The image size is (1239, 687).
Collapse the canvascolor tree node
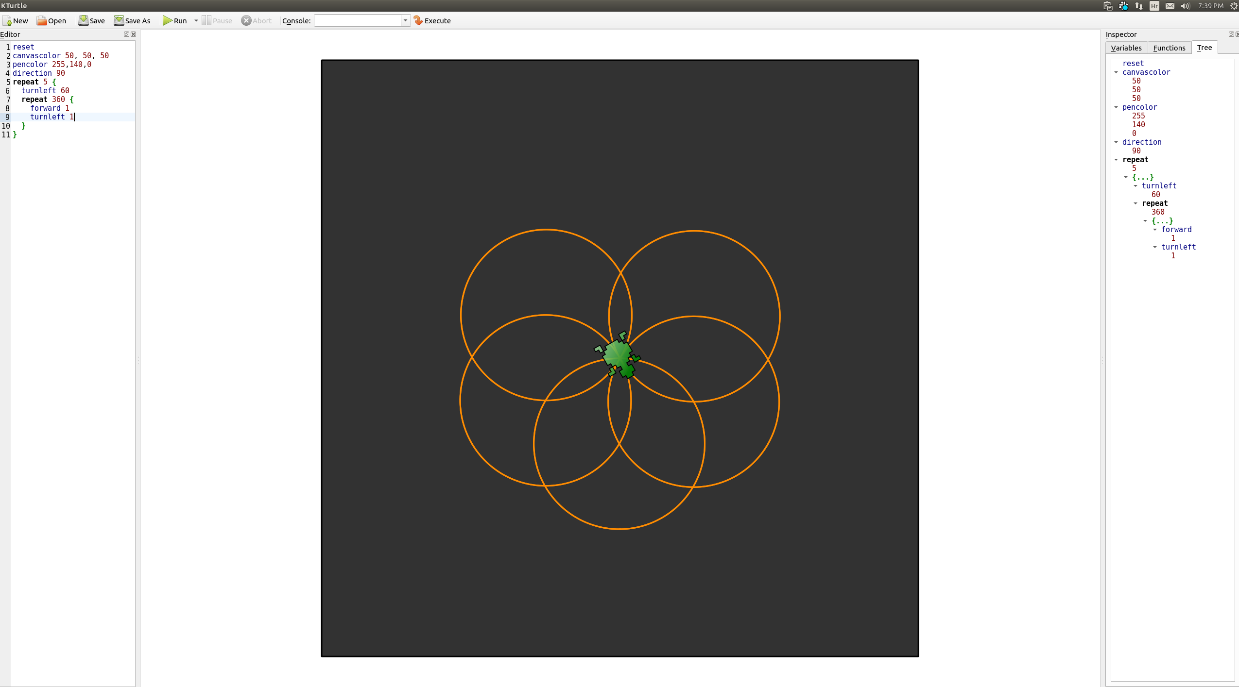1116,72
